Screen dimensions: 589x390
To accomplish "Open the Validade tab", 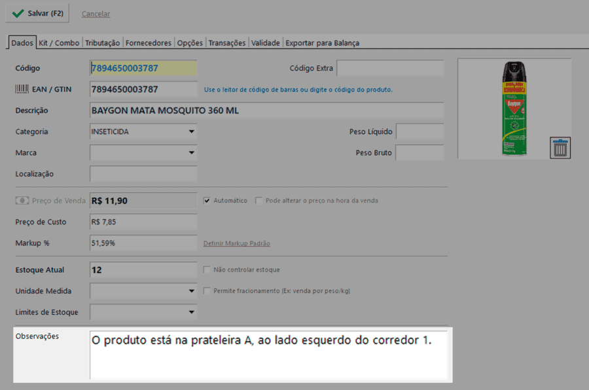I will (x=266, y=43).
